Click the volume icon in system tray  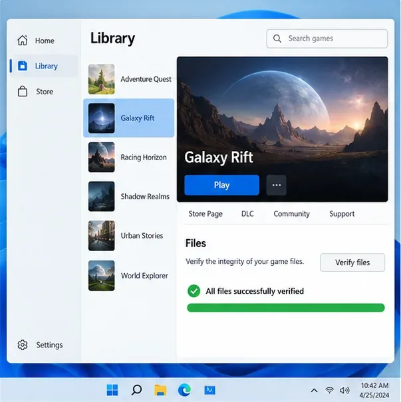[344, 390]
